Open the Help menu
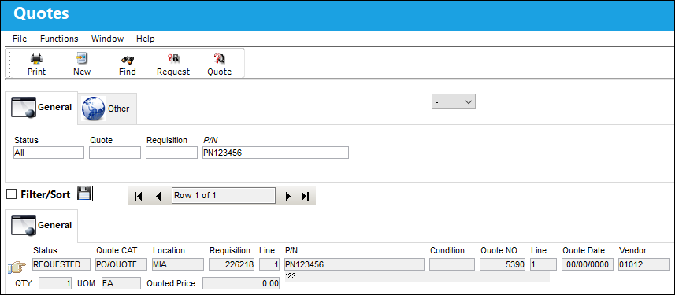Screen dimensions: 675x295 [x=146, y=39]
